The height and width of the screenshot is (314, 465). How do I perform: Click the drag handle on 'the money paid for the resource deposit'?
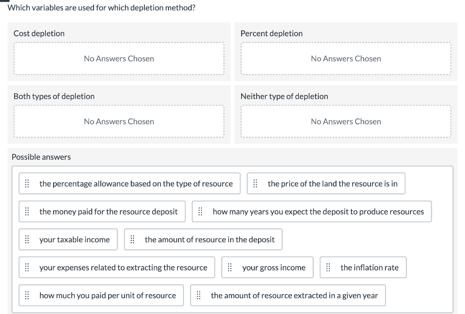tap(27, 211)
